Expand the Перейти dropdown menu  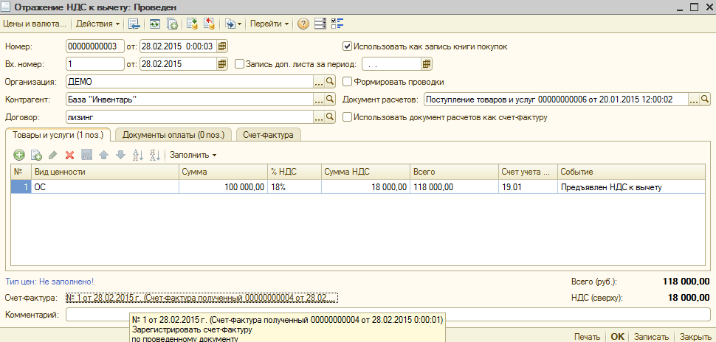tap(269, 24)
